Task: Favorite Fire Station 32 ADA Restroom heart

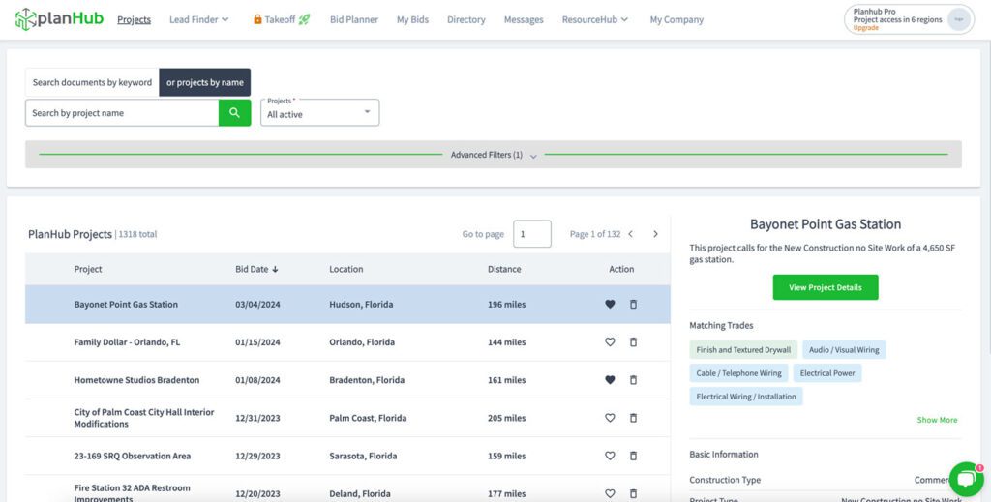Action: (610, 494)
